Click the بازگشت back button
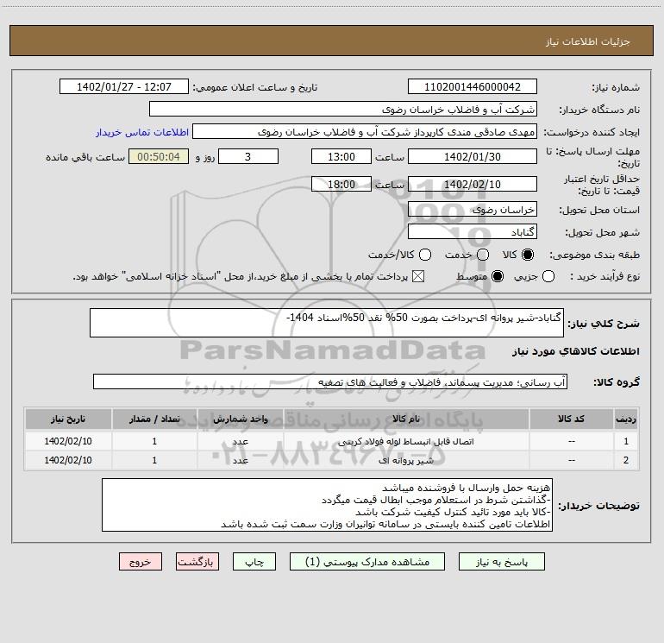Screen dimensions: 664x643 click(197, 562)
